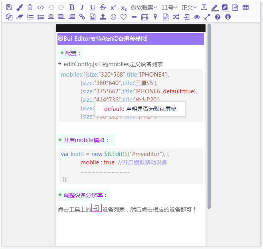Image resolution: width=263 pixels, height=249 pixels.
Task: Toggle preview with eye icon
Action: pos(197,17)
